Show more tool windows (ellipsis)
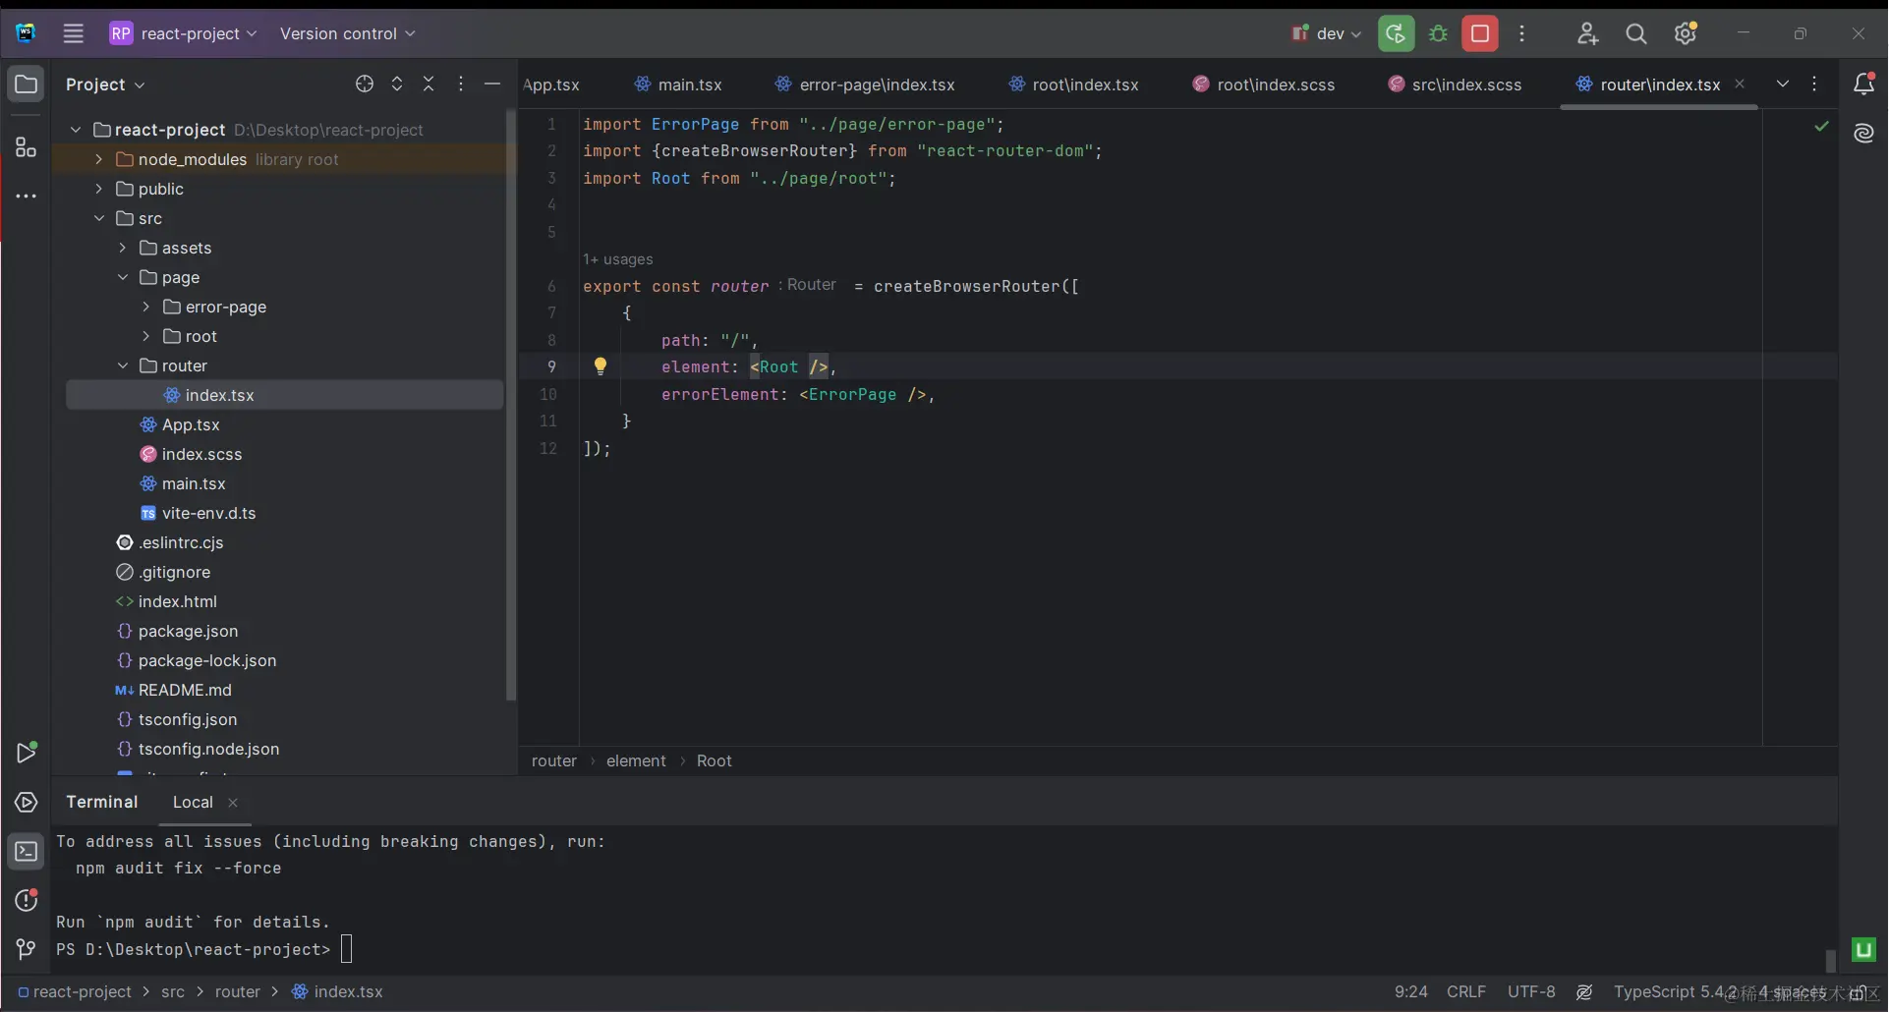Screen dimensions: 1889x1012 pyautogui.click(x=27, y=197)
